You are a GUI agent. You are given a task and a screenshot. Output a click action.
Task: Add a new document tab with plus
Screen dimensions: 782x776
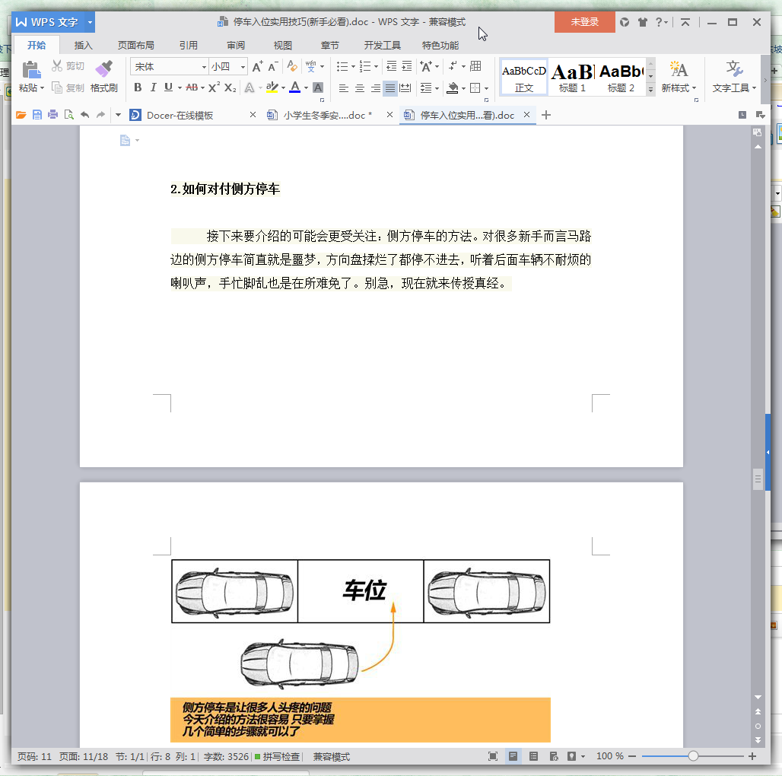coord(546,115)
